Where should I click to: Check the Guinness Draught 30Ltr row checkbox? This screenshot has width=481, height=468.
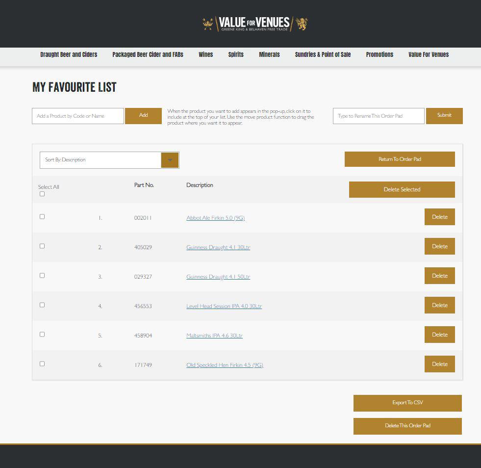[x=42, y=246]
